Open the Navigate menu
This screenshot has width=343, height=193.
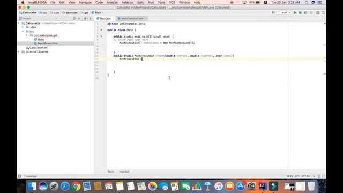coord(85,2)
